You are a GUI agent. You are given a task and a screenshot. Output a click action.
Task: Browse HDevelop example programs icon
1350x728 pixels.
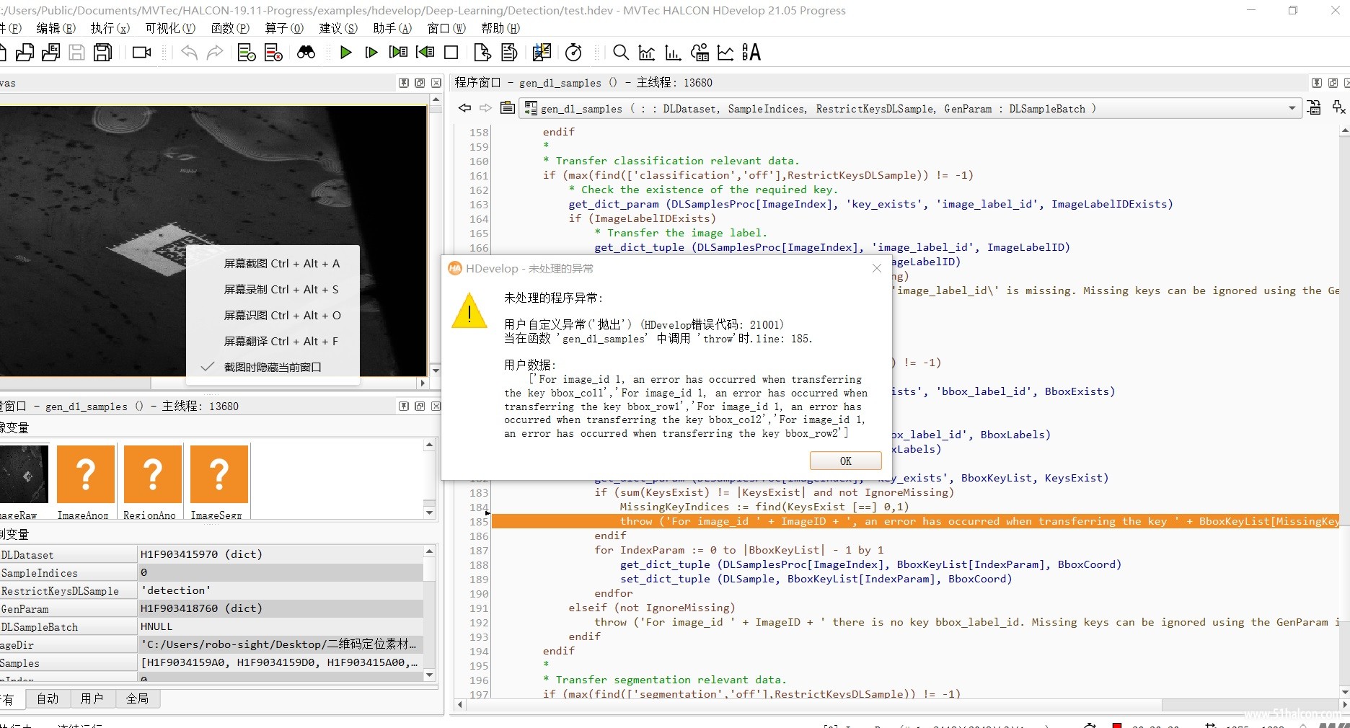point(50,53)
